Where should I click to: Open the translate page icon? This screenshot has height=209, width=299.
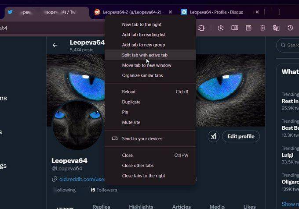coord(276,28)
